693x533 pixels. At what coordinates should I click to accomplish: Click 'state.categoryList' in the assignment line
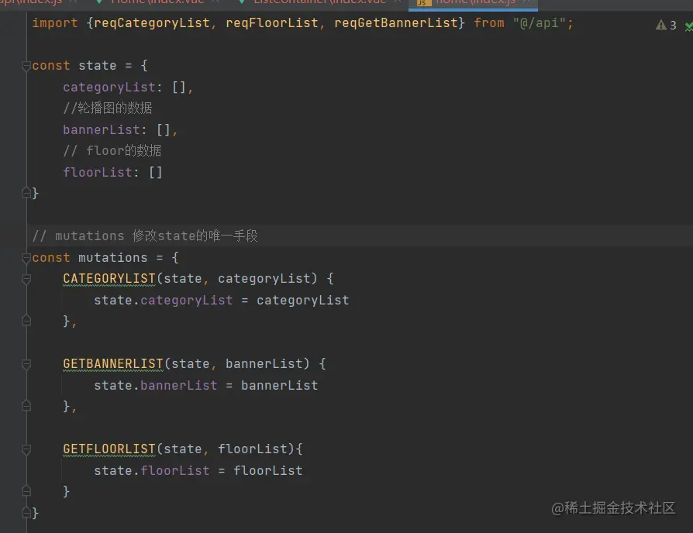click(164, 301)
